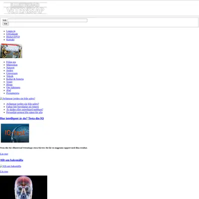The width and height of the screenshot is (199, 199).
Task: Click the magazine cover thumbnail
Action: point(11,51)
